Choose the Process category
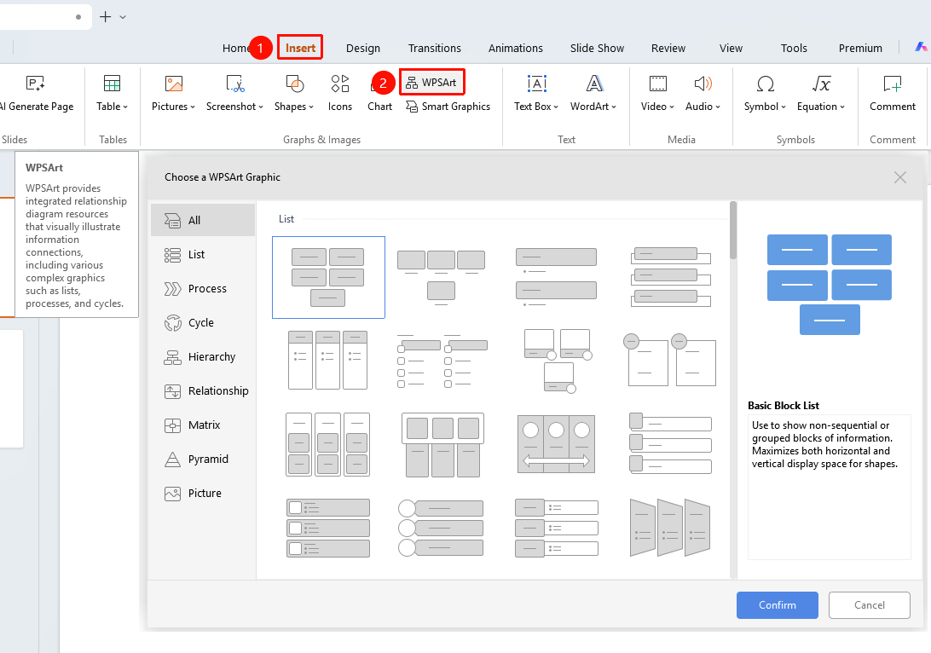Screen dimensions: 931x653 point(203,288)
